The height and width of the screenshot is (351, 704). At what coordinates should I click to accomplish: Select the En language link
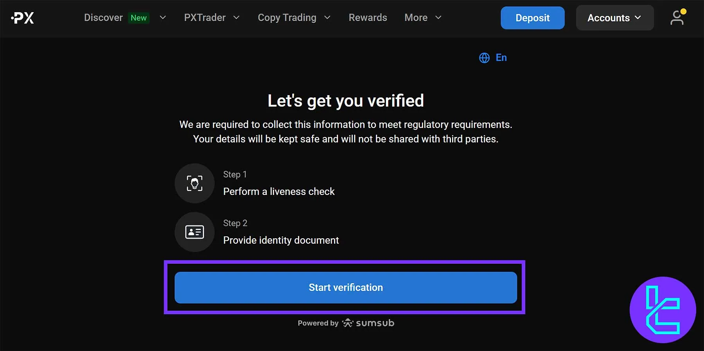click(x=501, y=58)
